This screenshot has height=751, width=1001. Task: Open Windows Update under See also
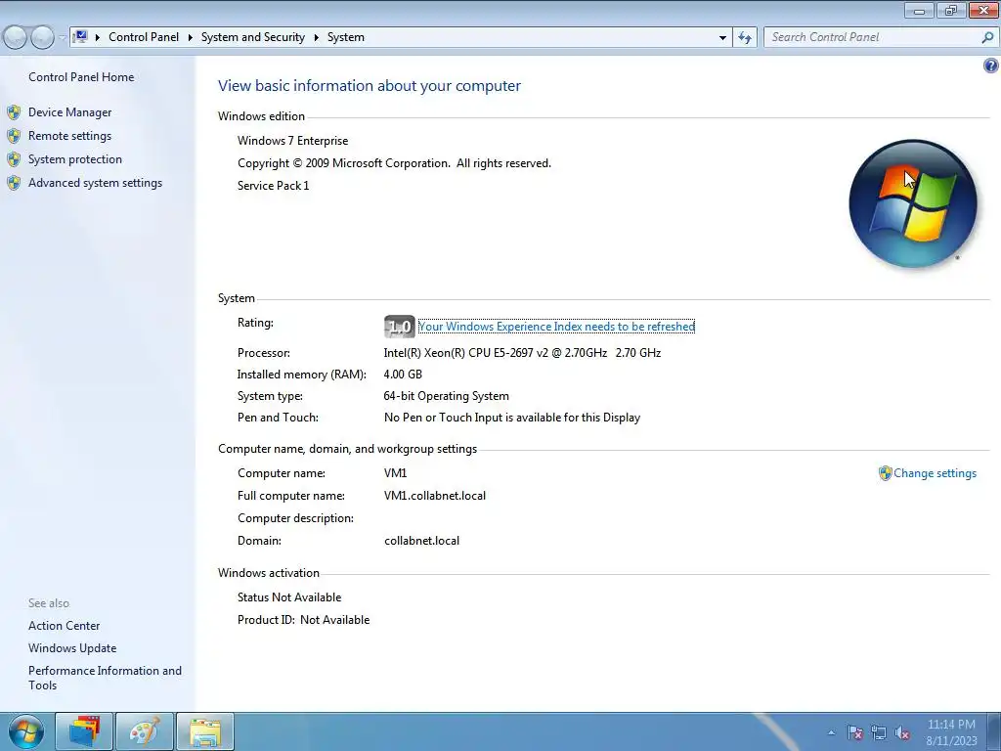pos(72,648)
